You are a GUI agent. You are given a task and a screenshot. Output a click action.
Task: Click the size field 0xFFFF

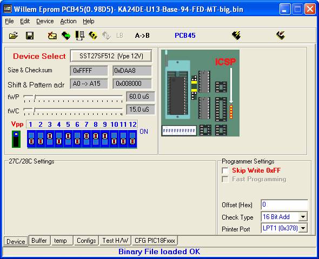tap(89, 71)
